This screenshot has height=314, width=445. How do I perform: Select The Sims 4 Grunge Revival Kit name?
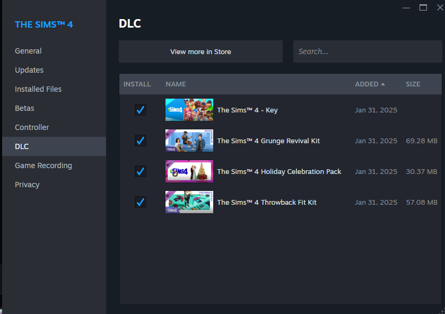pos(268,141)
